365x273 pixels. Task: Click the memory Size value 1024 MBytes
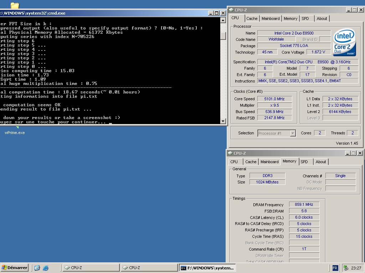click(267, 182)
